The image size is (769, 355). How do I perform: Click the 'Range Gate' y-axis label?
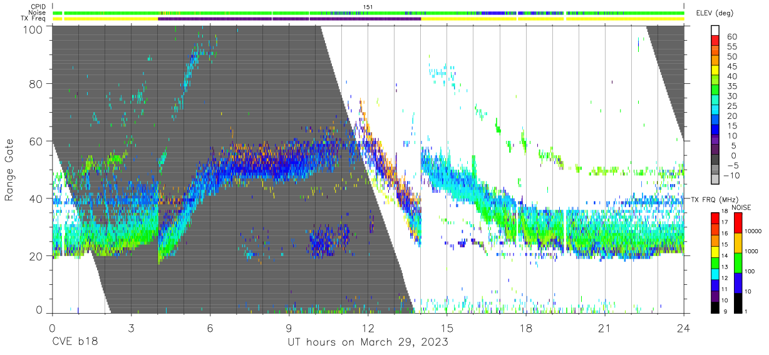[9, 170]
